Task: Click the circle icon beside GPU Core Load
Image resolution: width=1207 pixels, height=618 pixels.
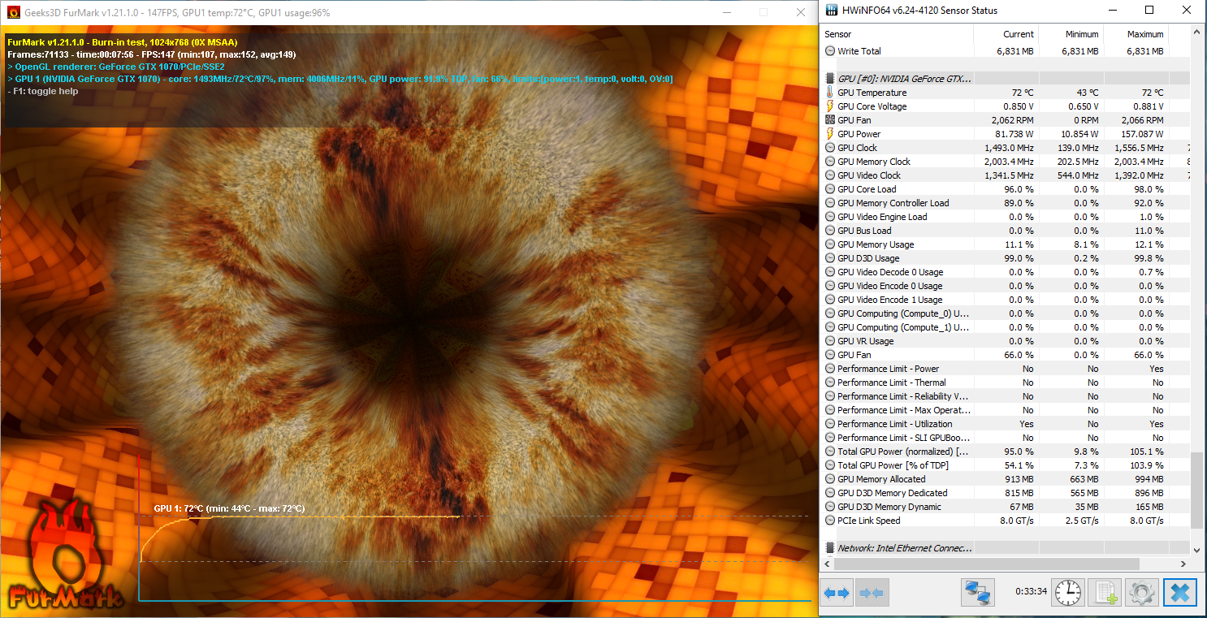Action: [x=829, y=189]
